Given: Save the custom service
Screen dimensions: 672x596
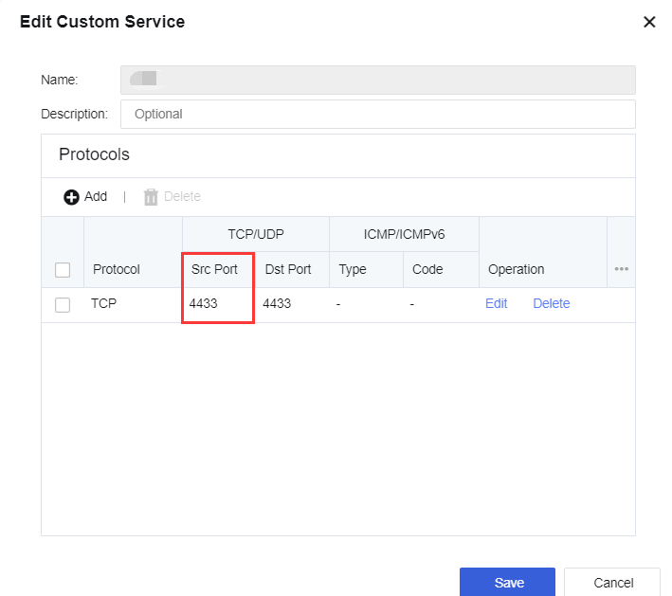Looking at the screenshot, I should (509, 583).
